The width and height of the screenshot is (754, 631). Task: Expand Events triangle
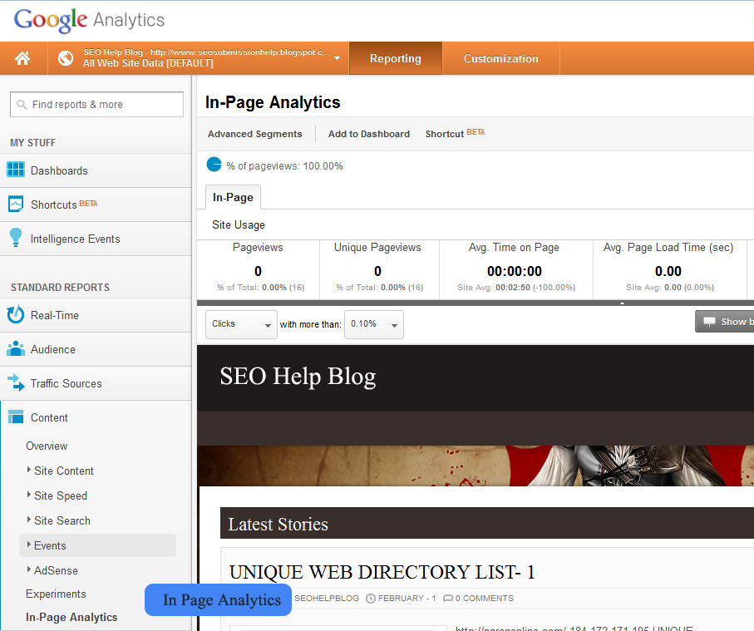point(29,545)
